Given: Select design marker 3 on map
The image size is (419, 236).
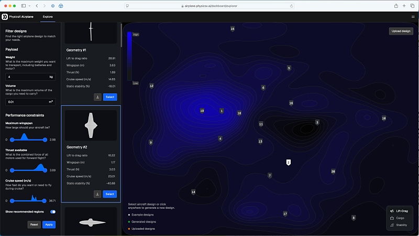Looking at the screenshot, I should click(x=317, y=123).
